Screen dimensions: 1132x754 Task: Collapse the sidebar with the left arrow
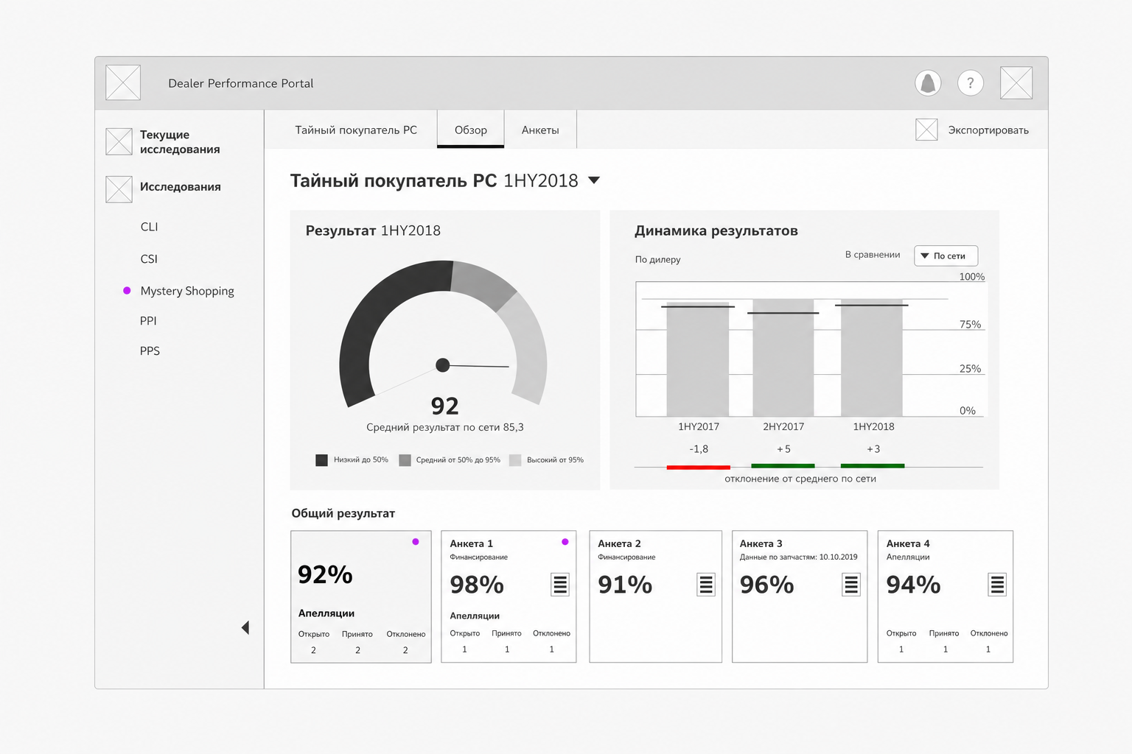tap(245, 627)
